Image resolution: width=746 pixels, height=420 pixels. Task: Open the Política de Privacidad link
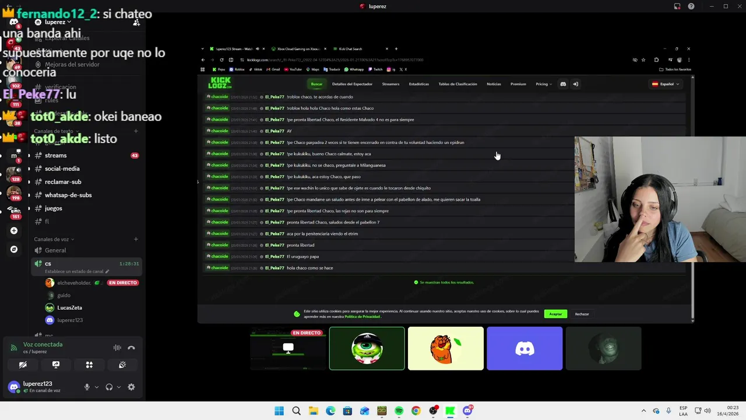coord(362,317)
